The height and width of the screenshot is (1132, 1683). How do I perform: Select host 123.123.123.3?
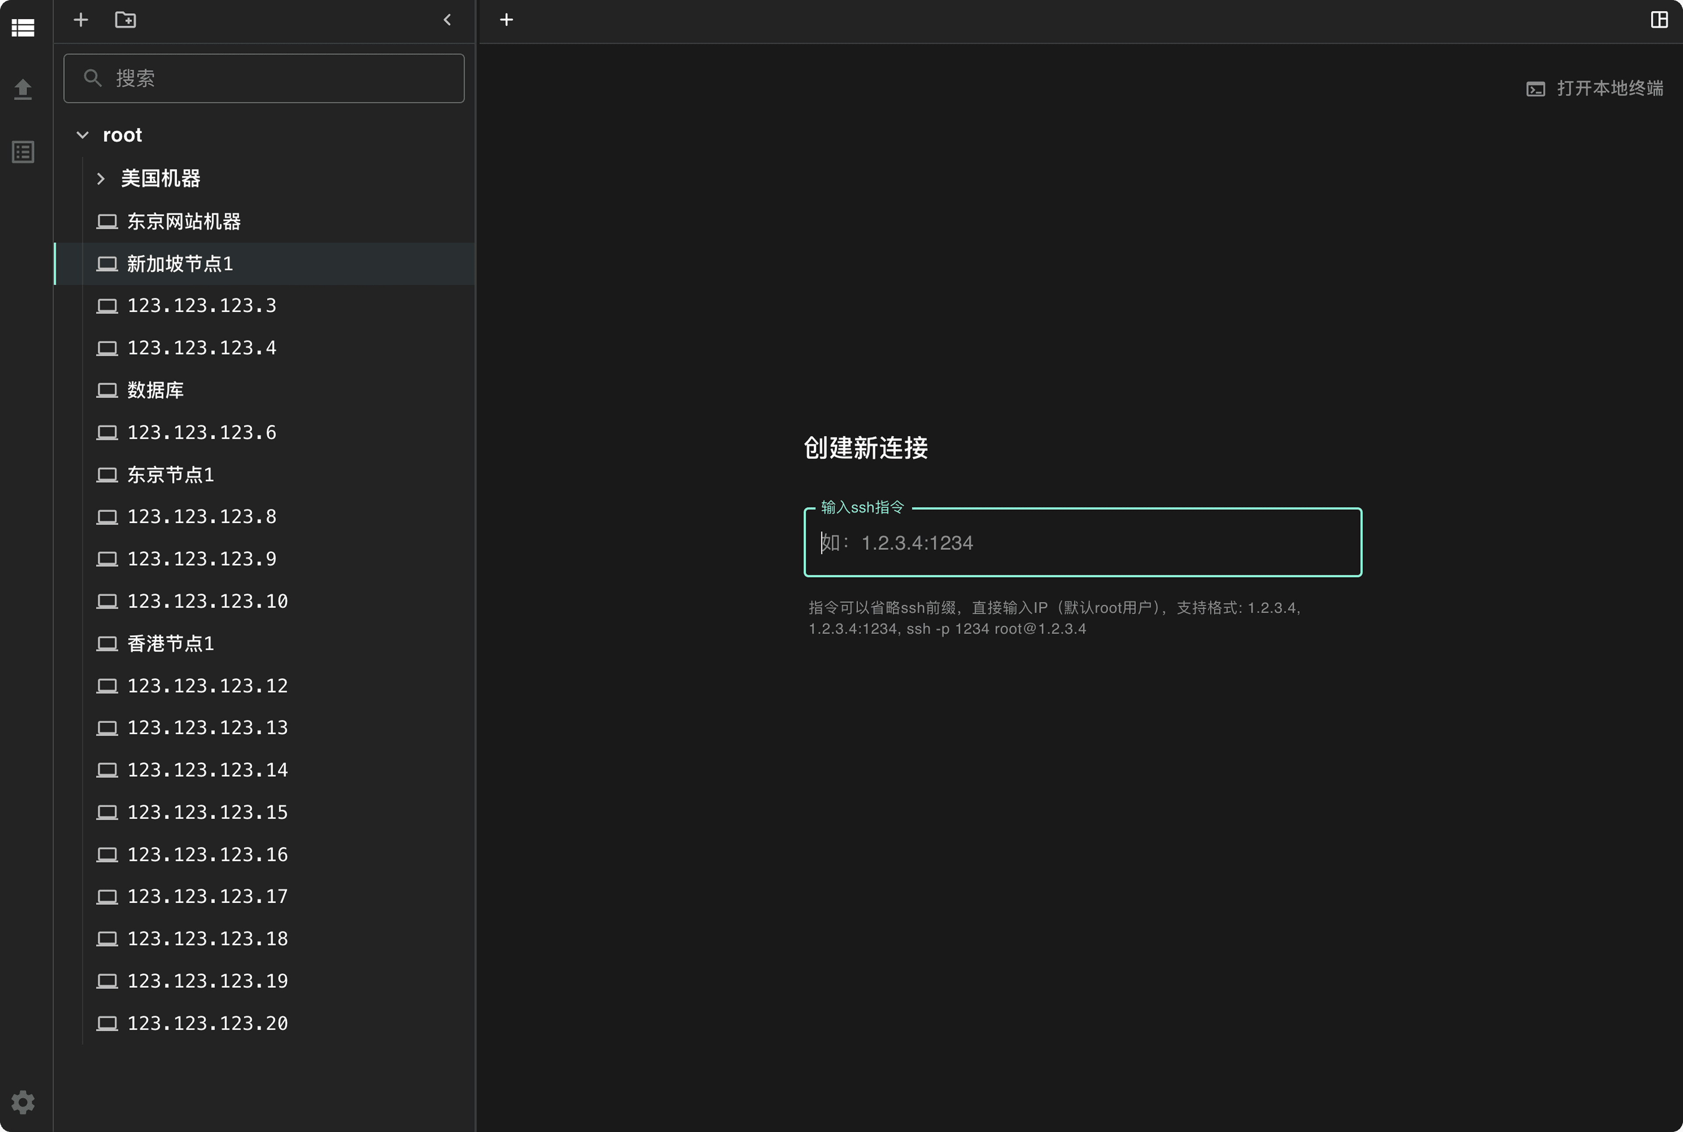264,306
